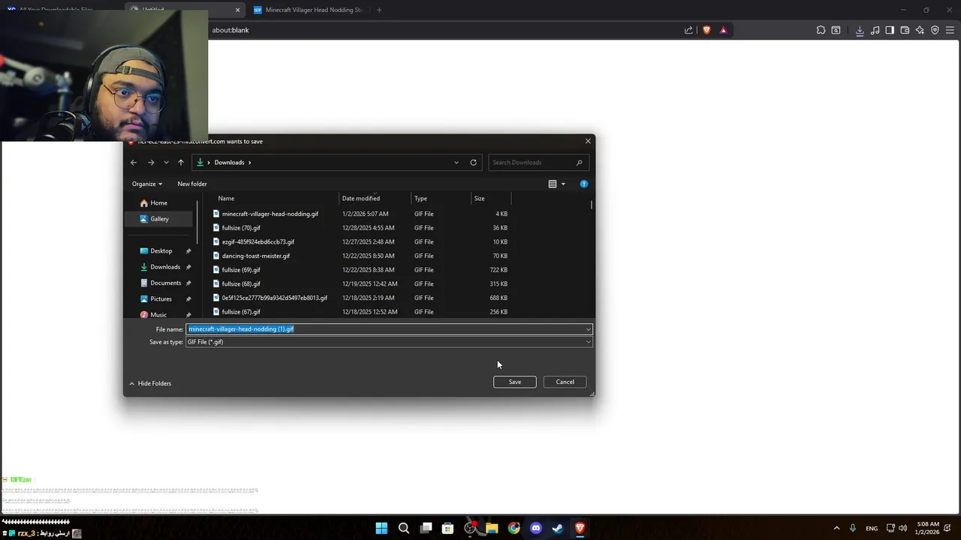Go back in the save dialog
This screenshot has height=540, width=961.
point(134,162)
